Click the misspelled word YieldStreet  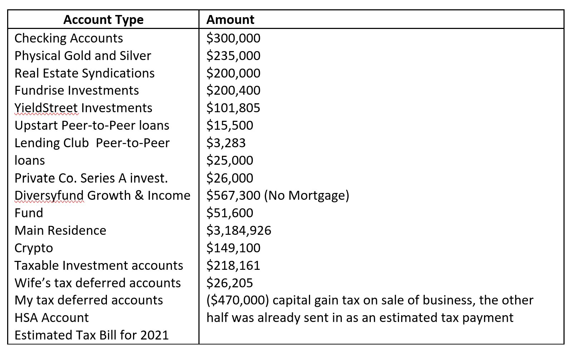[x=46, y=108]
